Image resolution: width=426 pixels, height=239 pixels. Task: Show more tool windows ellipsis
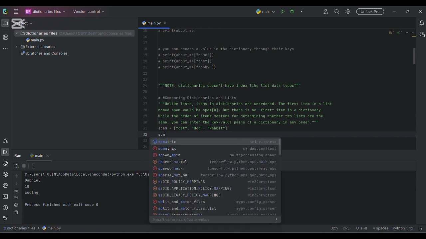[x=5, y=48]
